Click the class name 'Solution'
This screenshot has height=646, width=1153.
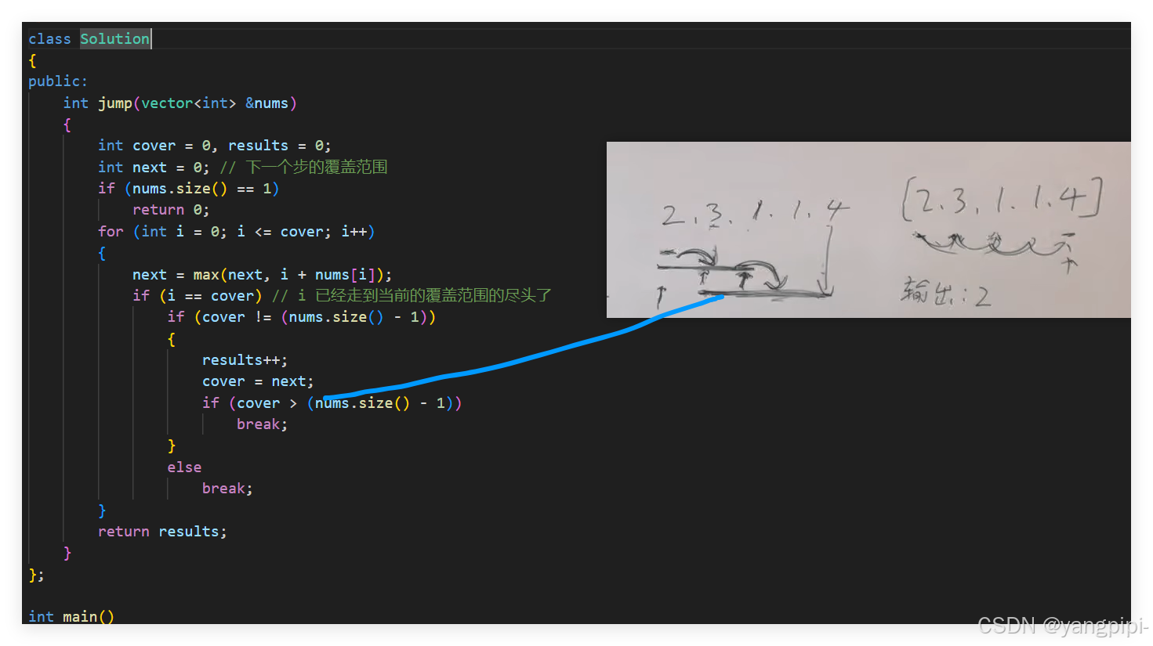114,38
